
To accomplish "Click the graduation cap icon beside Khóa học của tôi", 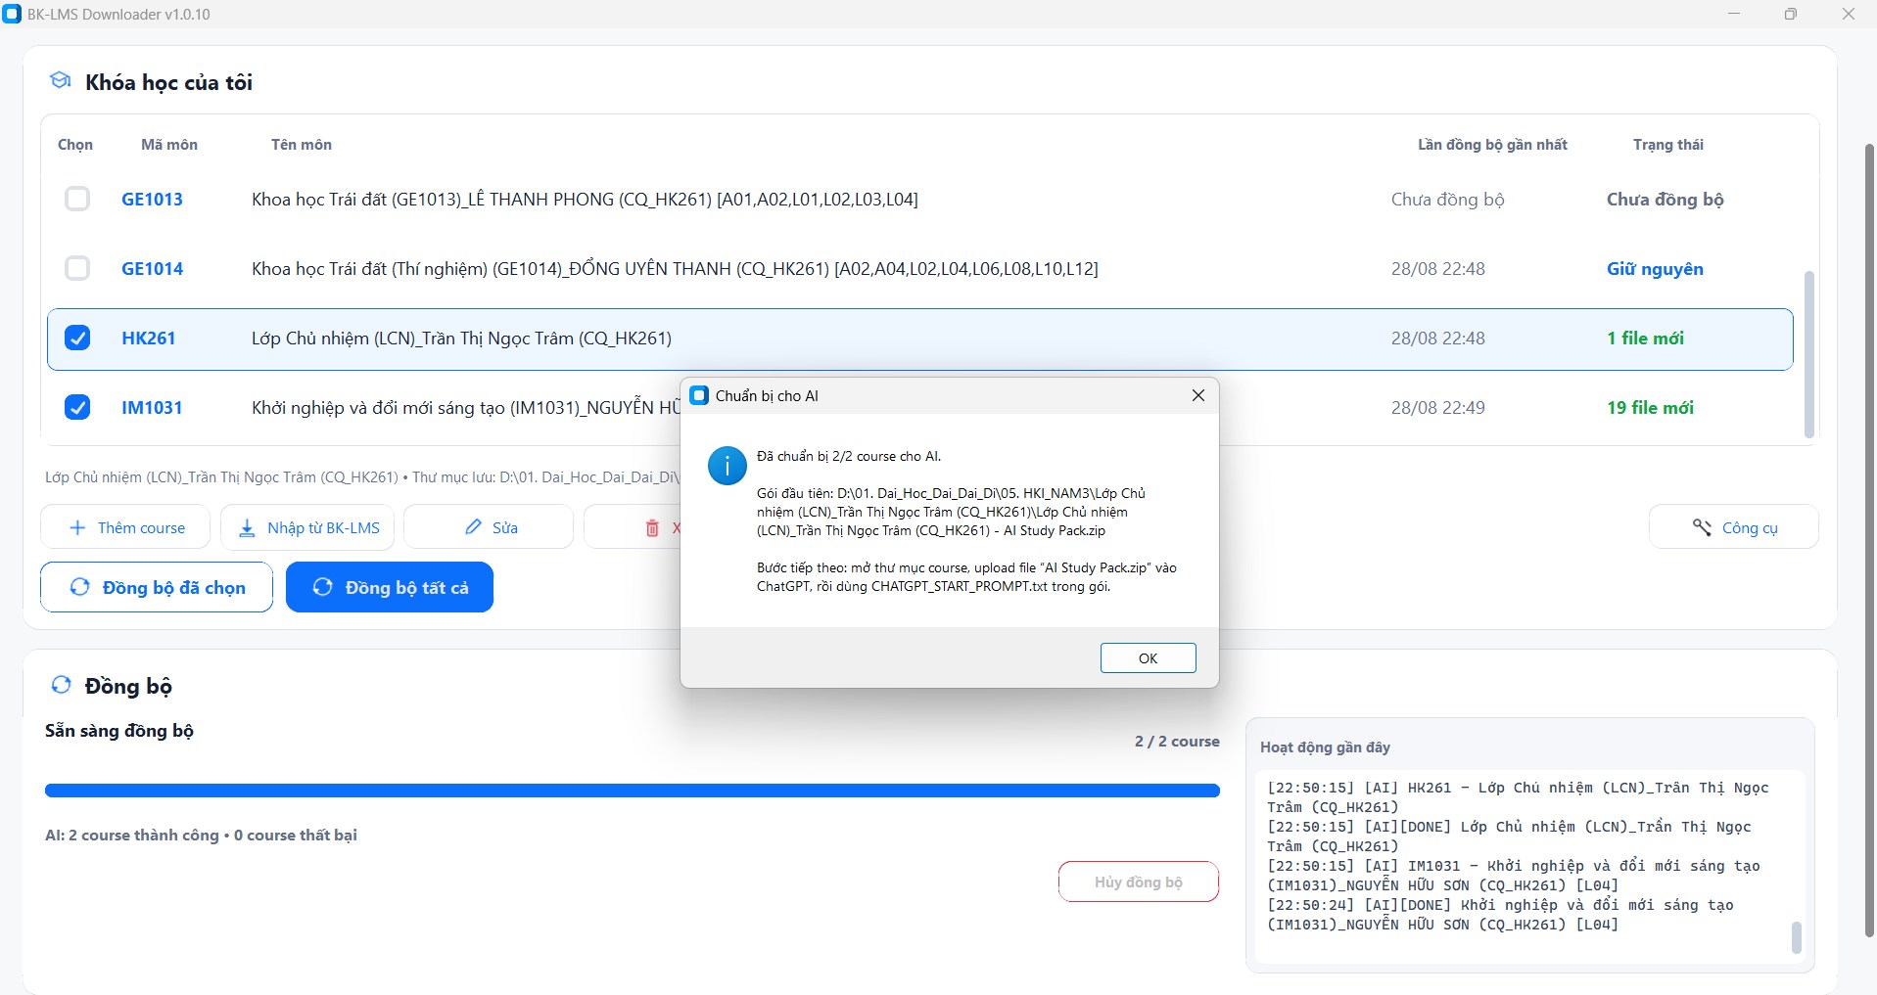I will (61, 80).
